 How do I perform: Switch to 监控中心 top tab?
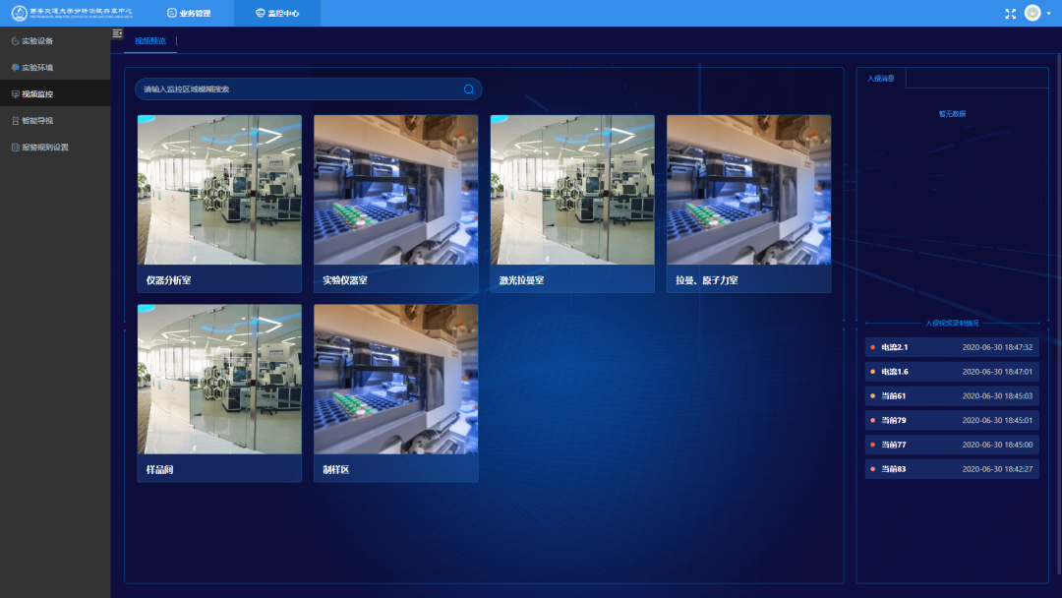277,13
